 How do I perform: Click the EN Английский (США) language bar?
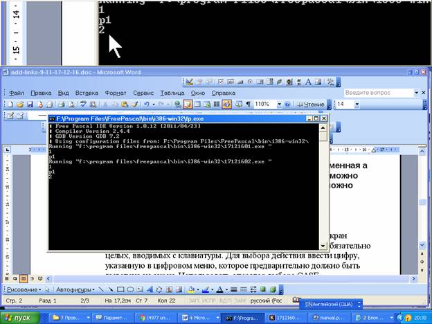[x=331, y=305]
